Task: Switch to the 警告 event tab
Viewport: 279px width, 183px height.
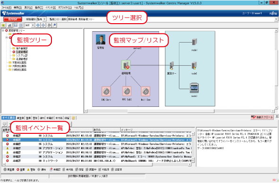Action: (x=35, y=118)
